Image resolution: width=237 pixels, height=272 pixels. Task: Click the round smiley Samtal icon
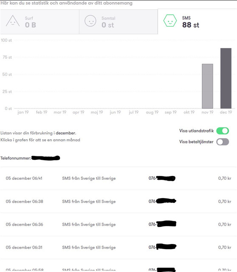[x=90, y=21]
